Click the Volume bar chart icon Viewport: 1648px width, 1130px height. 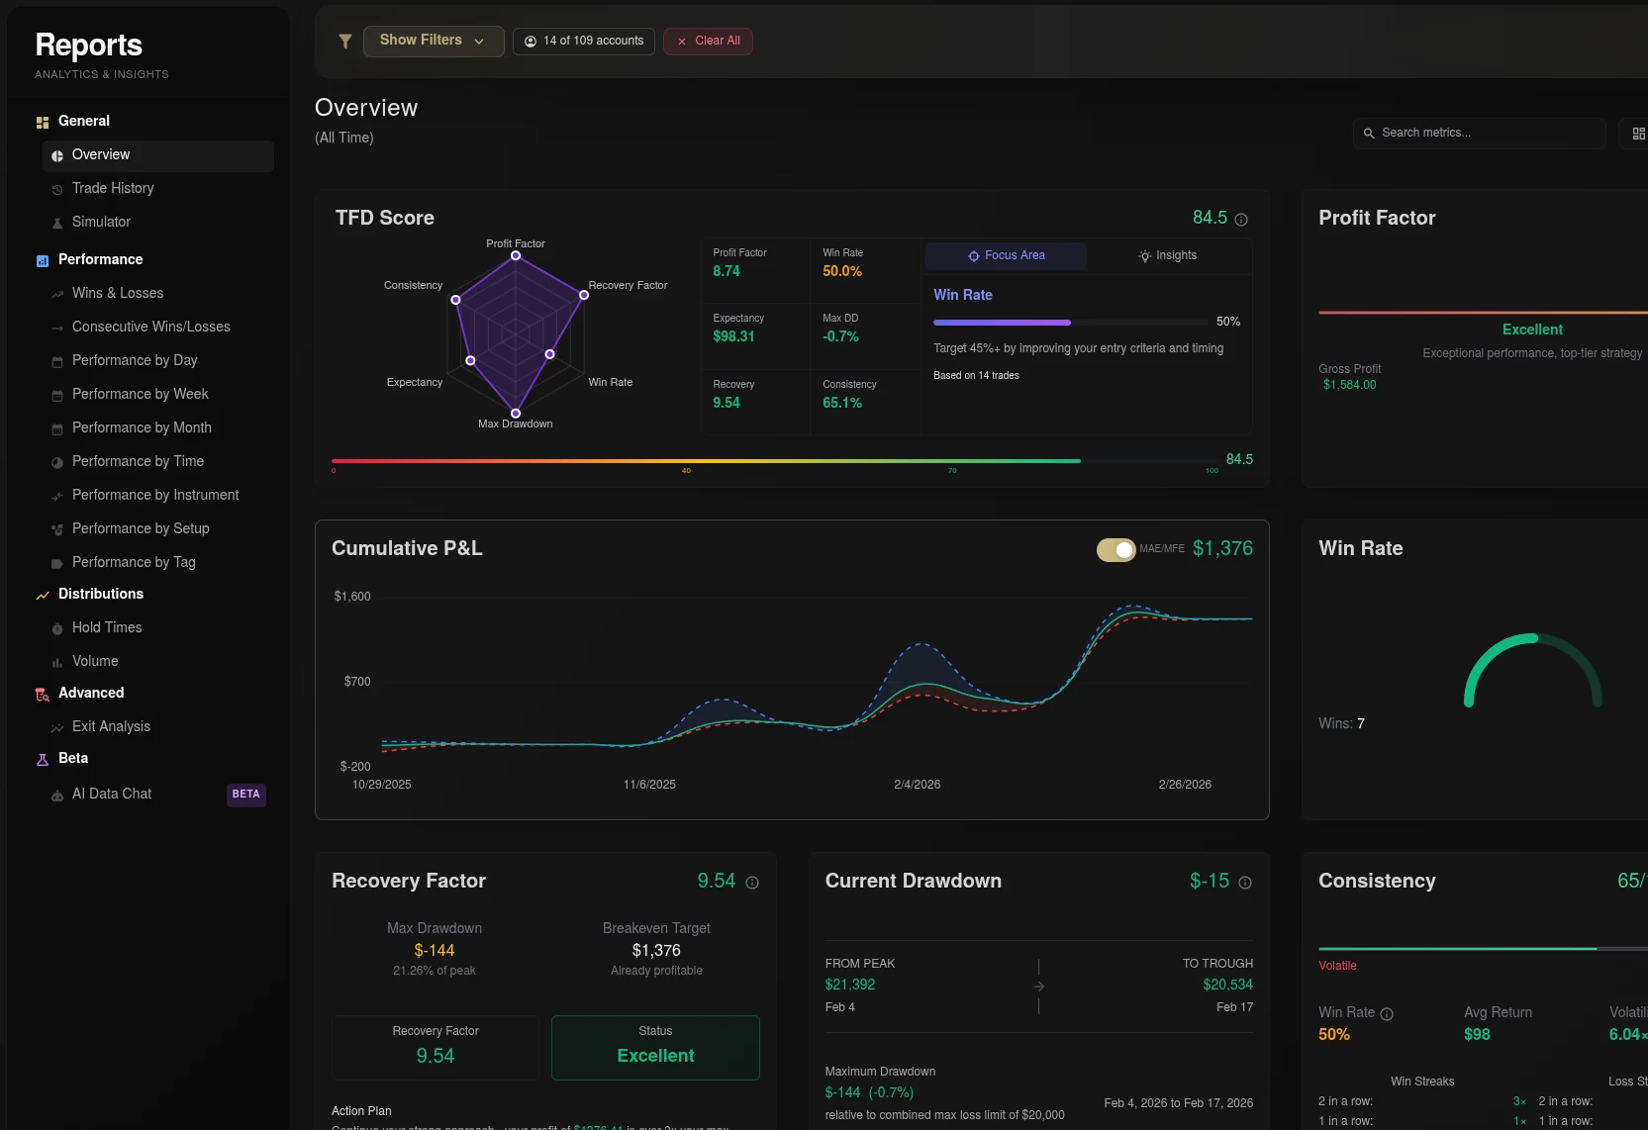[x=57, y=662]
